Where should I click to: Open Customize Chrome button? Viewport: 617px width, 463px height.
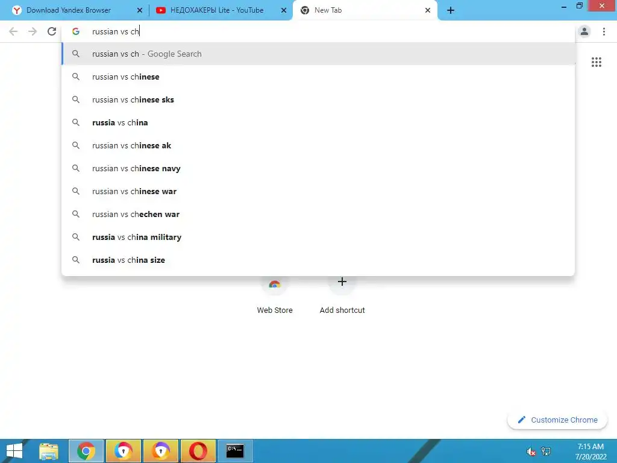click(x=557, y=420)
